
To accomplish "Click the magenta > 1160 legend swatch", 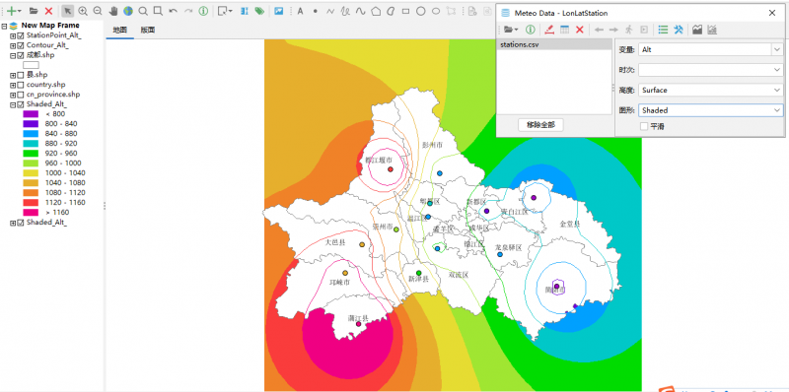I will coord(31,212).
